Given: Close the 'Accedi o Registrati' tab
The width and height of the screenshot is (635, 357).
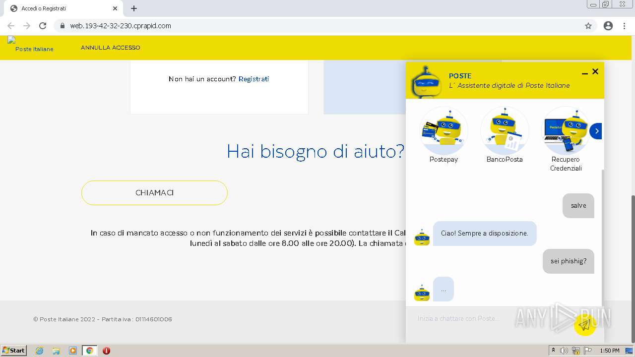Looking at the screenshot, I should point(115,8).
